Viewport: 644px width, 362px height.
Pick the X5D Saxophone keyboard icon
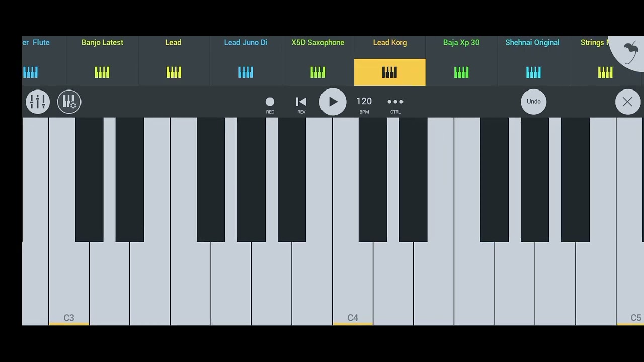[x=317, y=73]
